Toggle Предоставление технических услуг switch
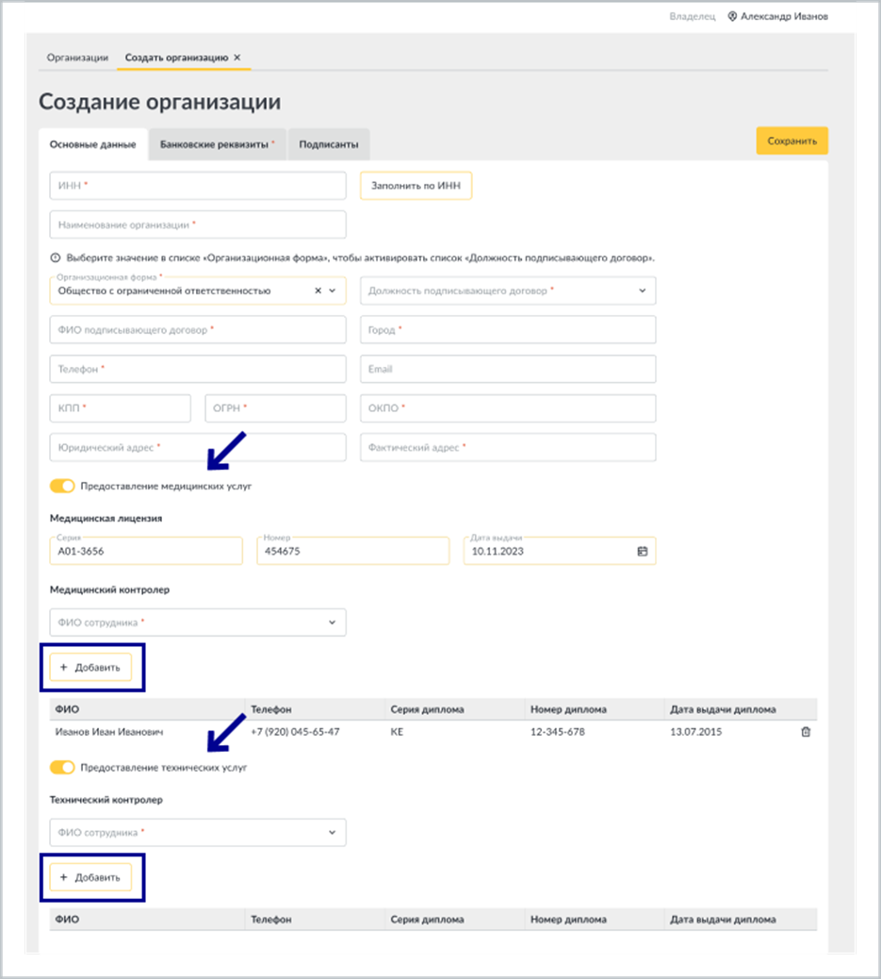 [x=62, y=768]
